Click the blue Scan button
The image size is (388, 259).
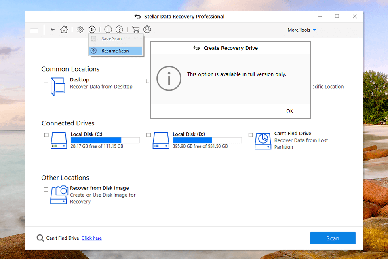coord(333,238)
